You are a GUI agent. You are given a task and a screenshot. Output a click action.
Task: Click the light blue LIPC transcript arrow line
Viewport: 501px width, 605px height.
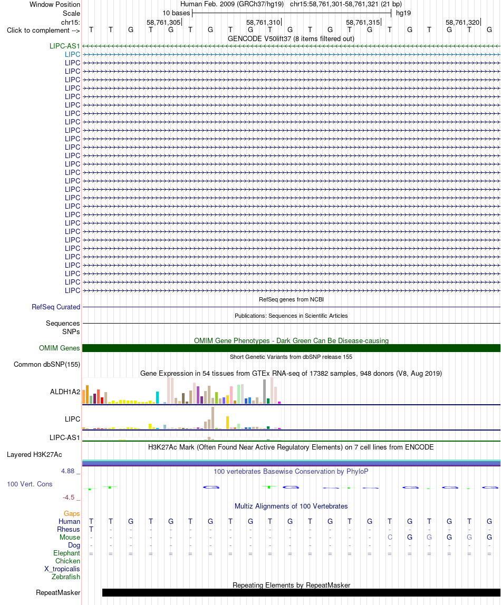(292, 54)
